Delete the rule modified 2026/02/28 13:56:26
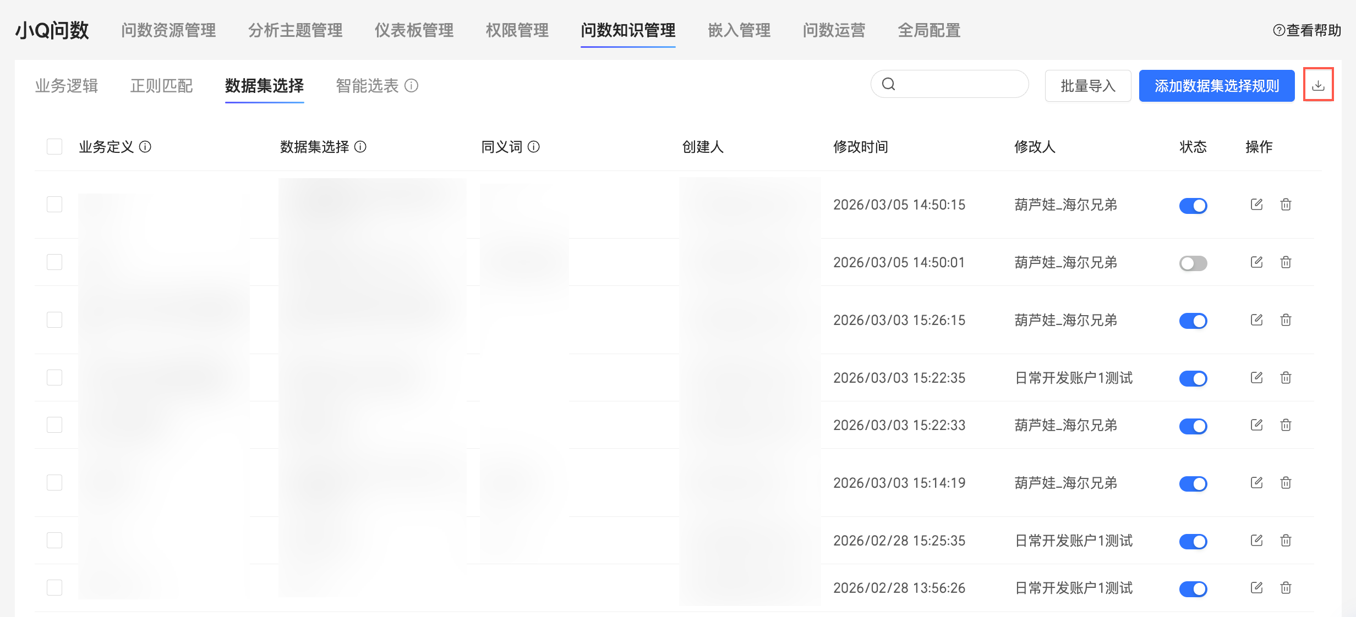 coord(1286,588)
